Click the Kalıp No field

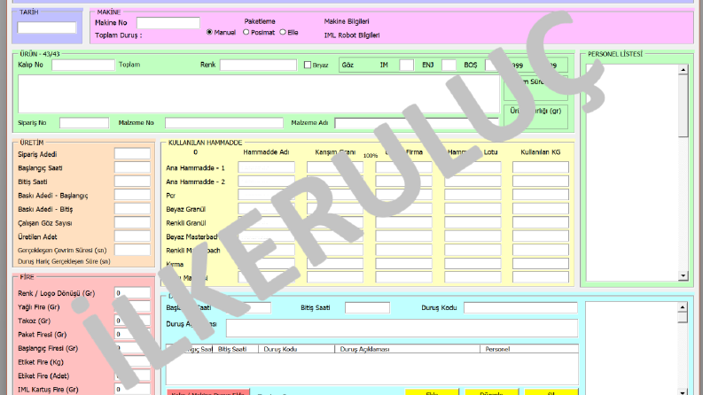pyautogui.click(x=83, y=65)
